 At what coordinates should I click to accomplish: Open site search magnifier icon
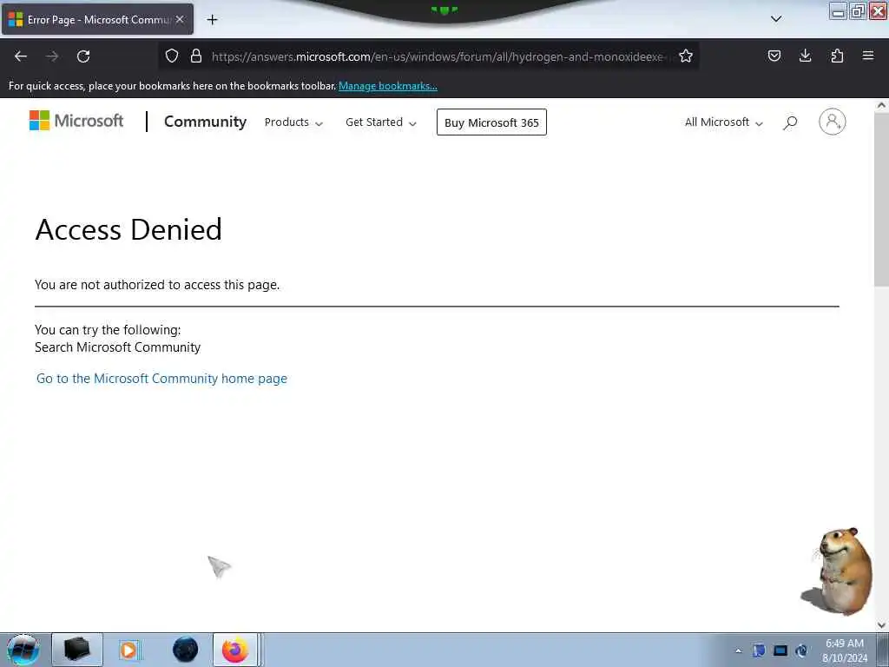click(790, 122)
